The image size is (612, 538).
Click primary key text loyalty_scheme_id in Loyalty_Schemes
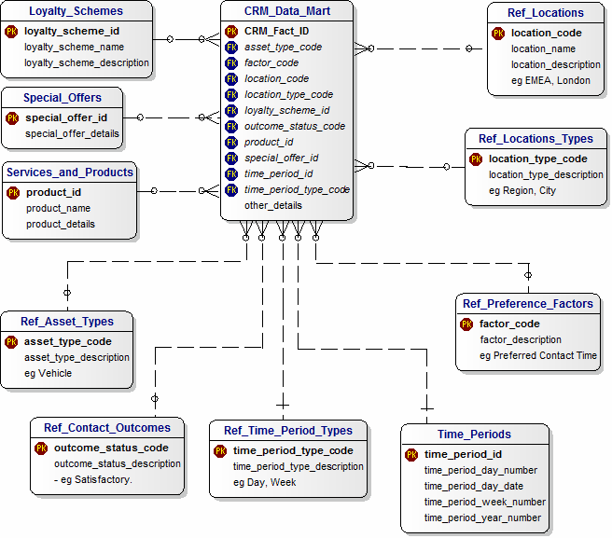click(72, 31)
